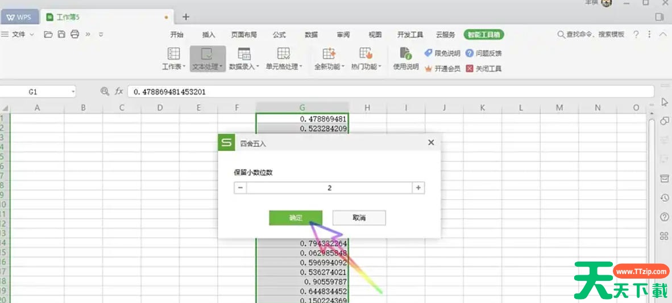Click the user avatar icon
Image resolution: width=672 pixels, height=303 pixels.
click(607, 3)
